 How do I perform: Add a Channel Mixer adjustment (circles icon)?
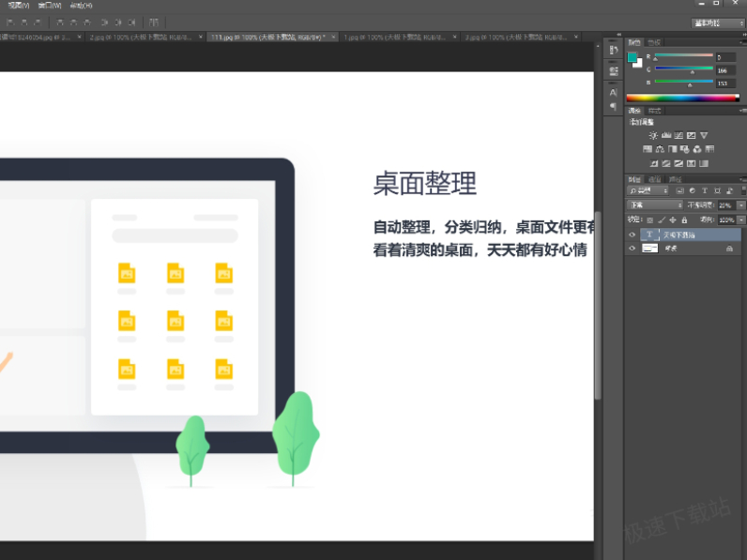click(697, 149)
